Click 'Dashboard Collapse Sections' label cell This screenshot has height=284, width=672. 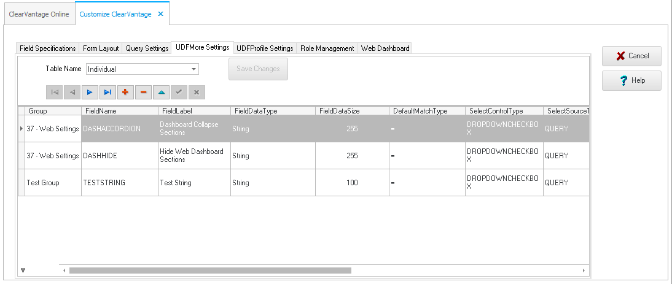click(194, 129)
